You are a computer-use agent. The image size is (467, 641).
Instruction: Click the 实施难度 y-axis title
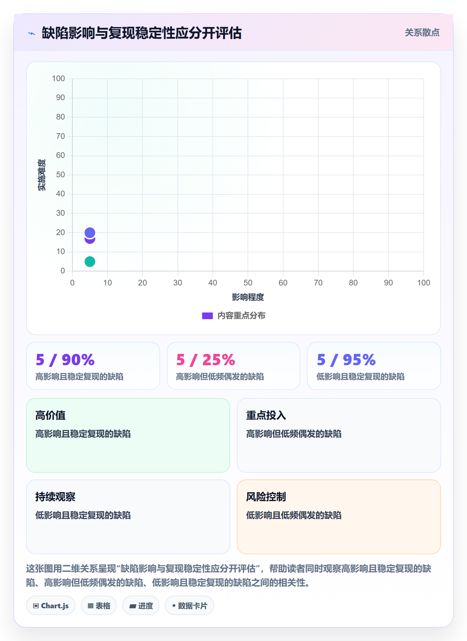tap(42, 175)
